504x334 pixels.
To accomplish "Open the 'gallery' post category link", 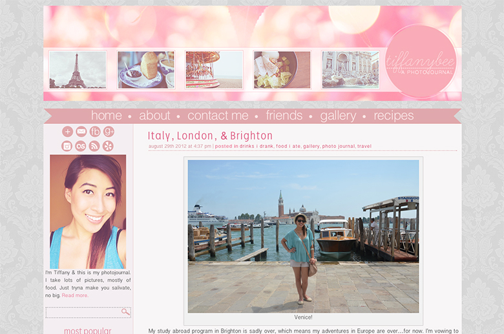I will pos(311,146).
